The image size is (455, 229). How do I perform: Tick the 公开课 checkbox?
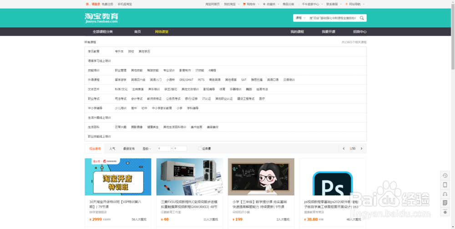tap(200, 149)
